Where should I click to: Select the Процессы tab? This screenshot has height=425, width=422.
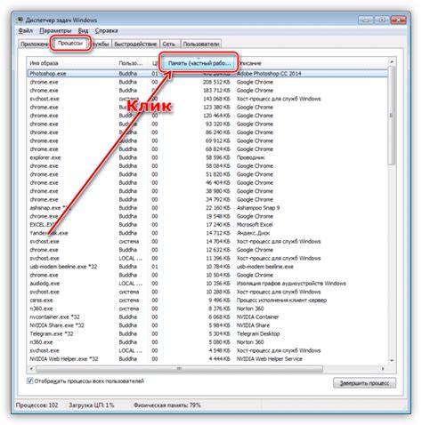[70, 44]
